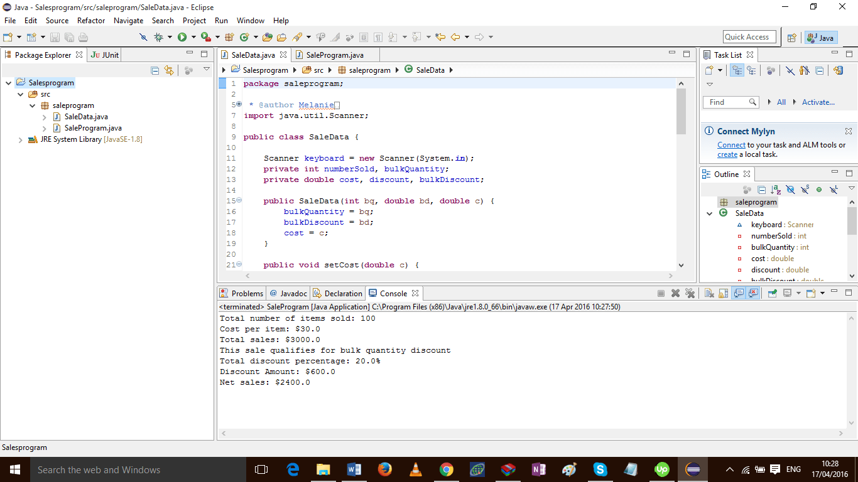
Task: Toggle Link with Editor in Package Explorer
Action: click(x=168, y=70)
